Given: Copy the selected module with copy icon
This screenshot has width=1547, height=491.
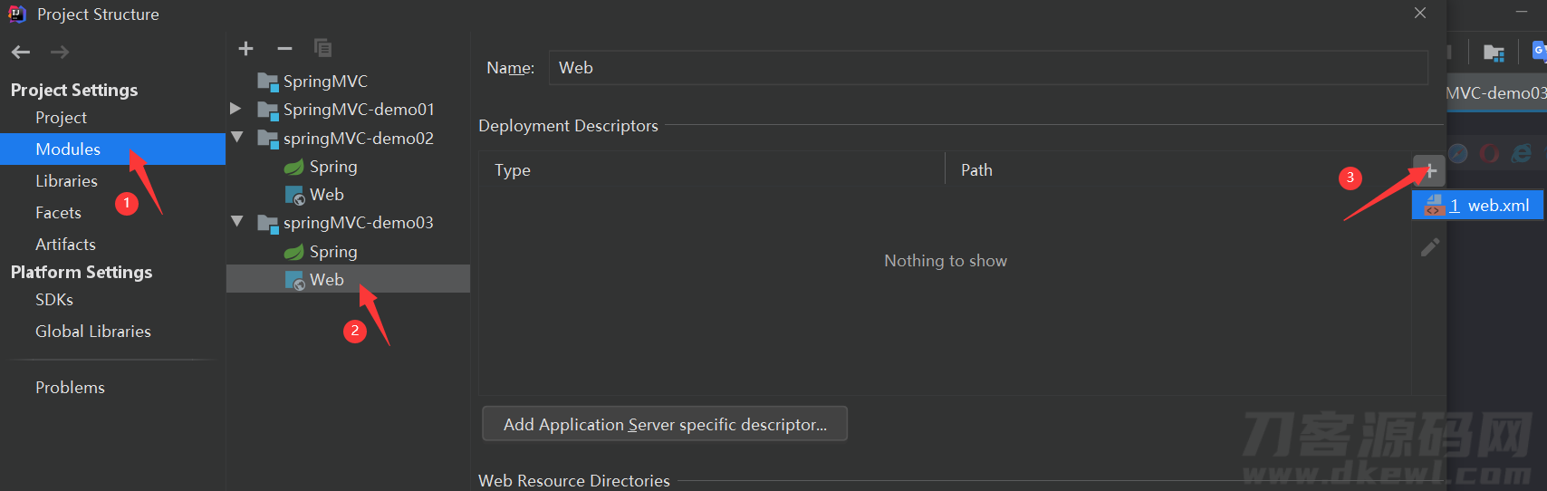Looking at the screenshot, I should tap(322, 48).
